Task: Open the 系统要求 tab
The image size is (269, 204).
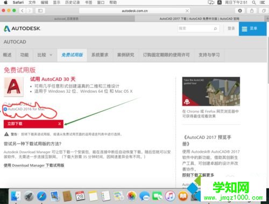Action: pos(100,55)
